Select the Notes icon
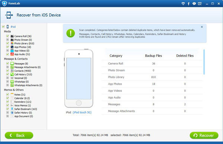 12,95
